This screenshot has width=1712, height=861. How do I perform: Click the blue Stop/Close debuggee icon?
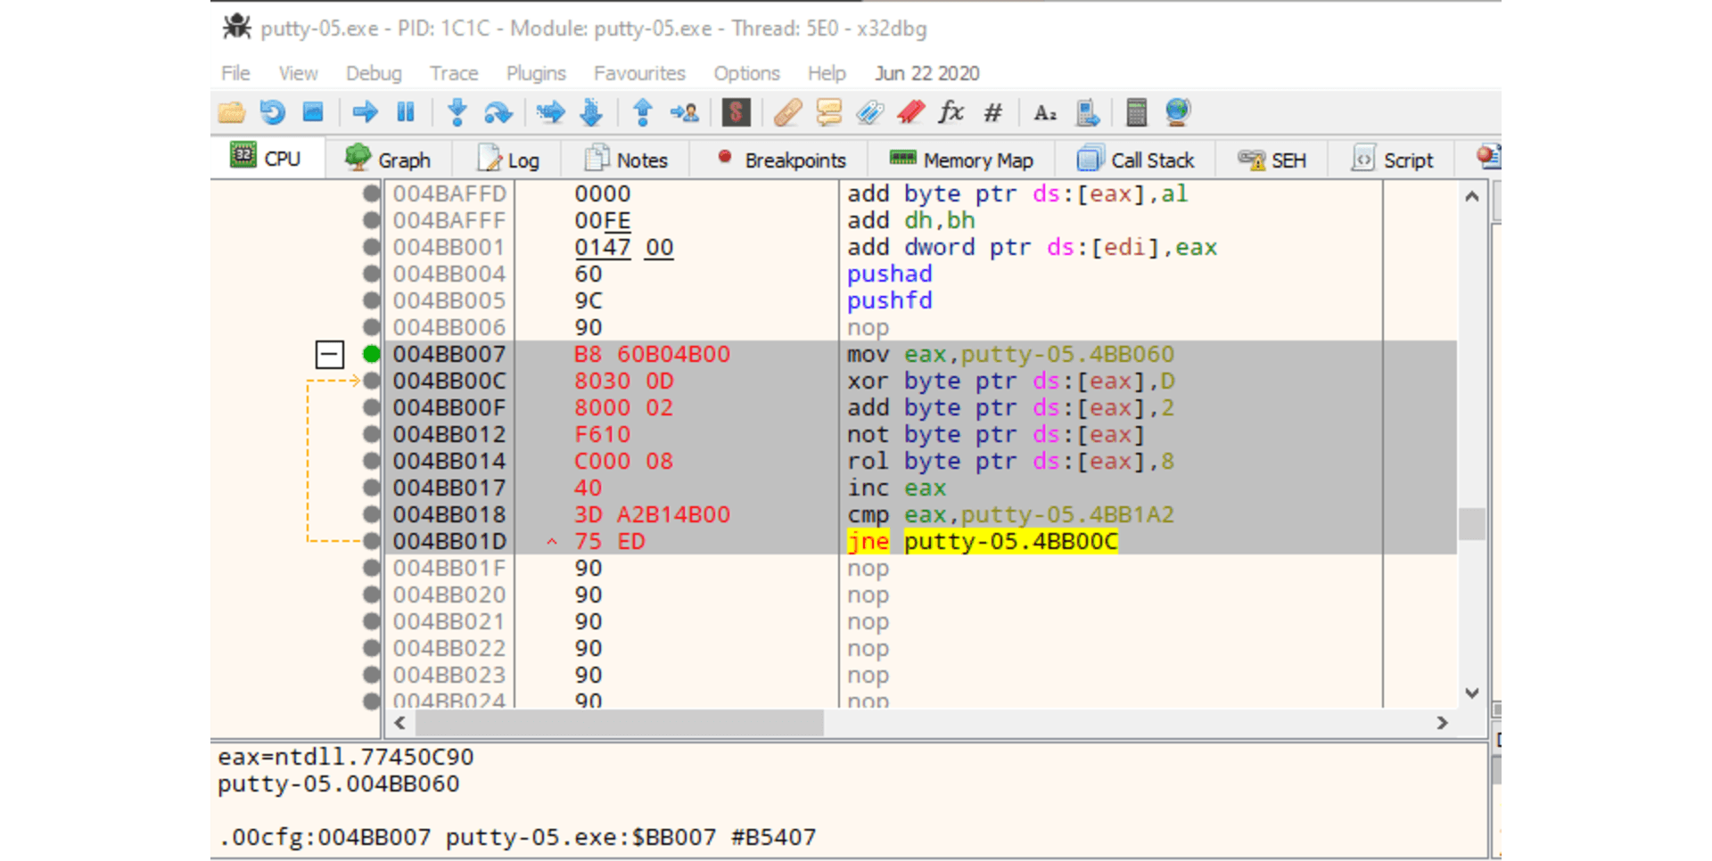(313, 112)
